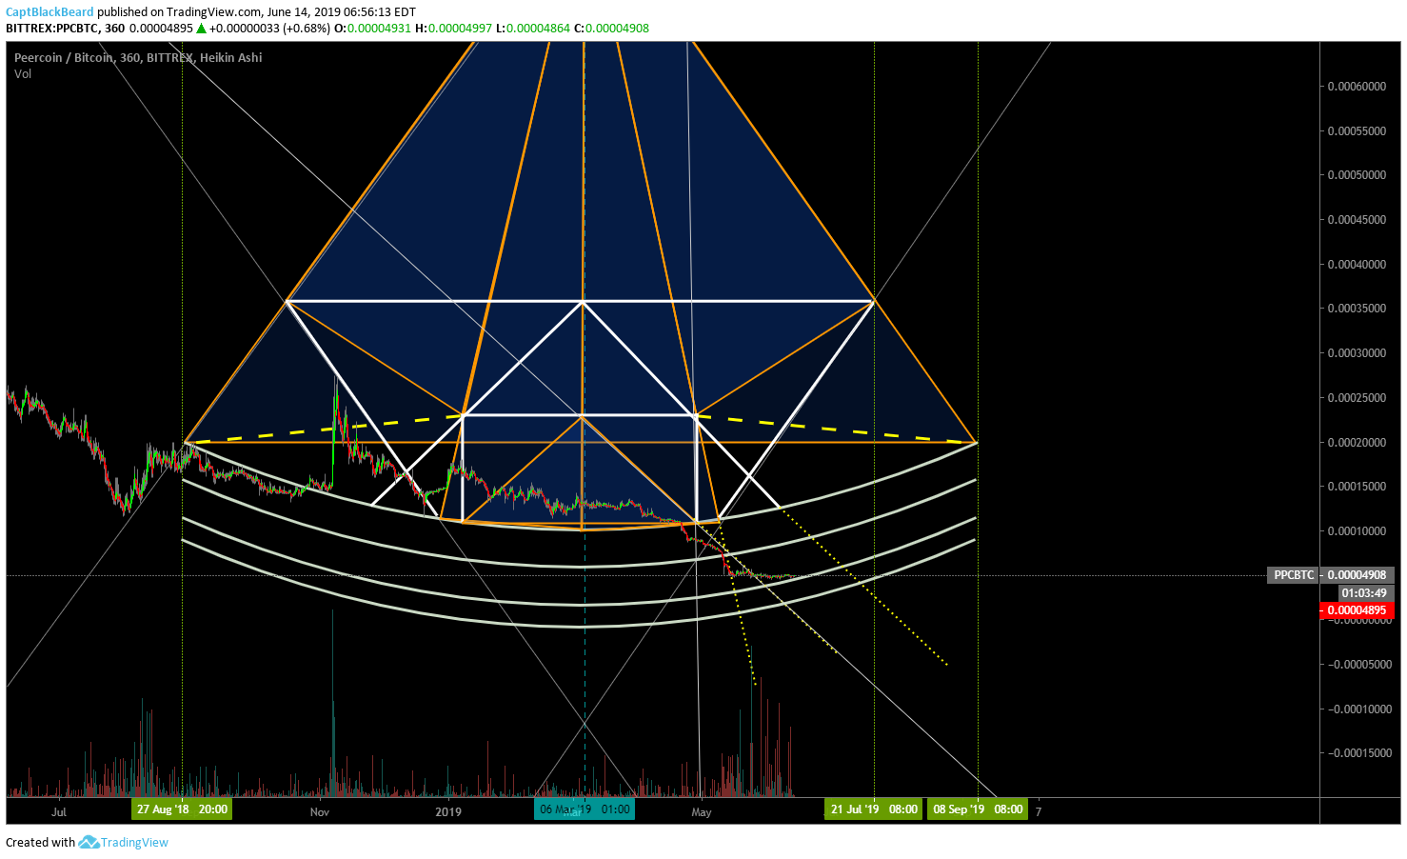Click the +0.00000033 (+0.68%) change value
This screenshot has width=1407, height=859.
[x=269, y=29]
